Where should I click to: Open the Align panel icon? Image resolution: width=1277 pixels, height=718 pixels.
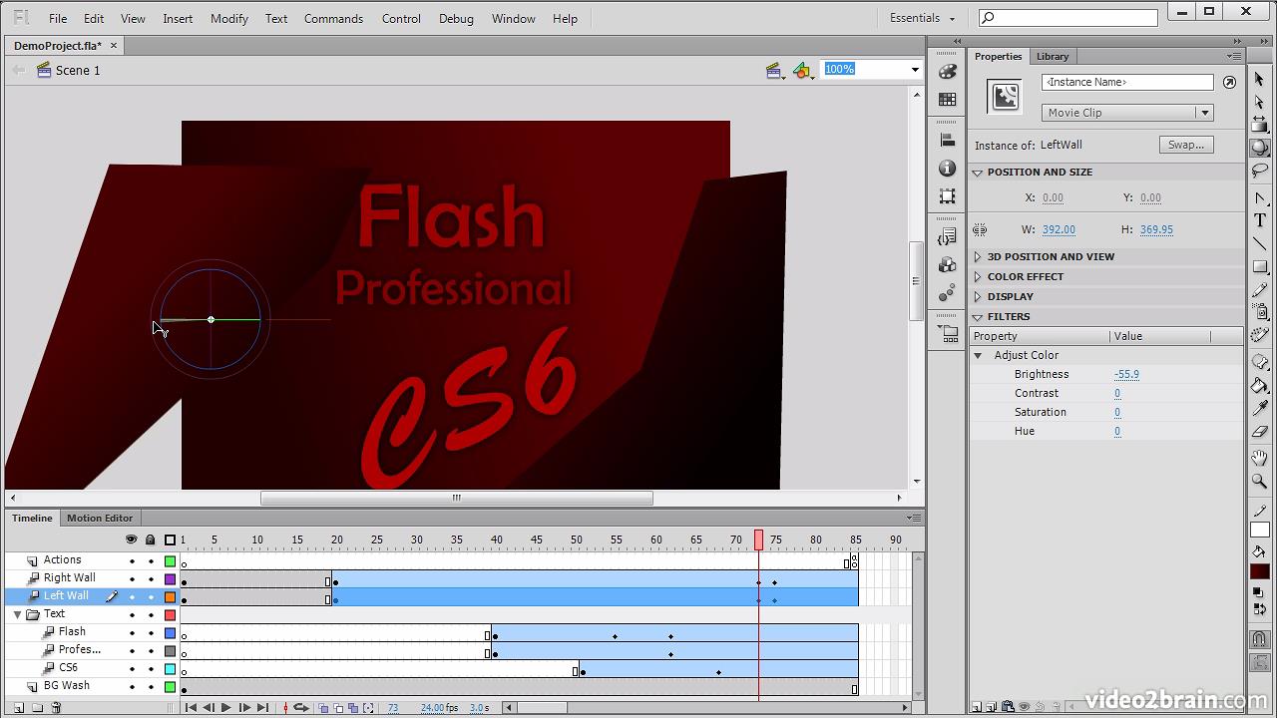pos(948,141)
